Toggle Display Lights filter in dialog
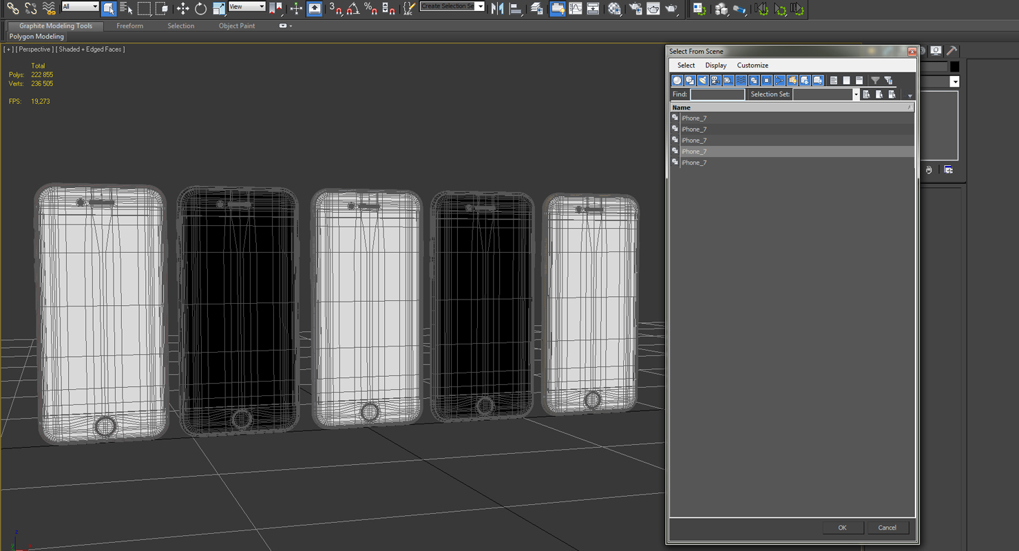The width and height of the screenshot is (1019, 551). [703, 81]
